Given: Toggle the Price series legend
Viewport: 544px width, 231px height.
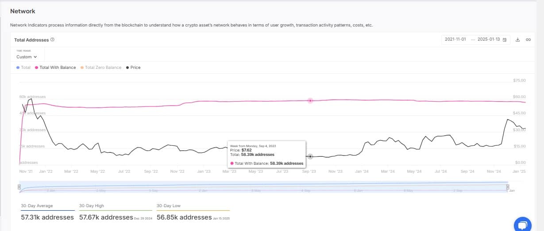Looking at the screenshot, I should (x=133, y=68).
